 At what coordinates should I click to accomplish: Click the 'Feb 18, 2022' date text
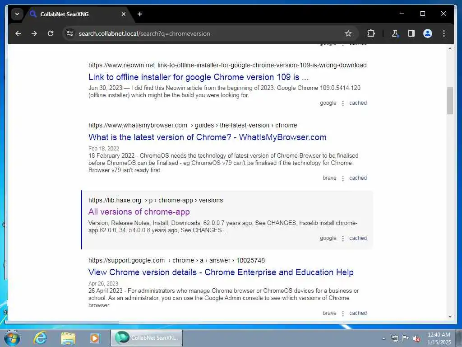click(x=104, y=148)
